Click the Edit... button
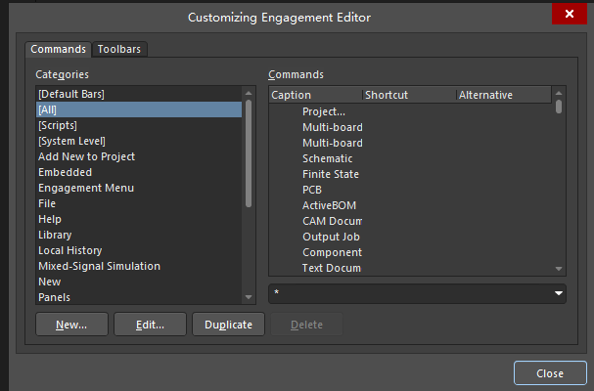The width and height of the screenshot is (594, 391). [150, 325]
